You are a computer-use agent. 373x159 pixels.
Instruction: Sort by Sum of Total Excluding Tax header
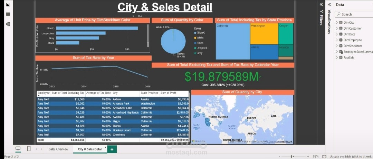[x=68, y=93]
